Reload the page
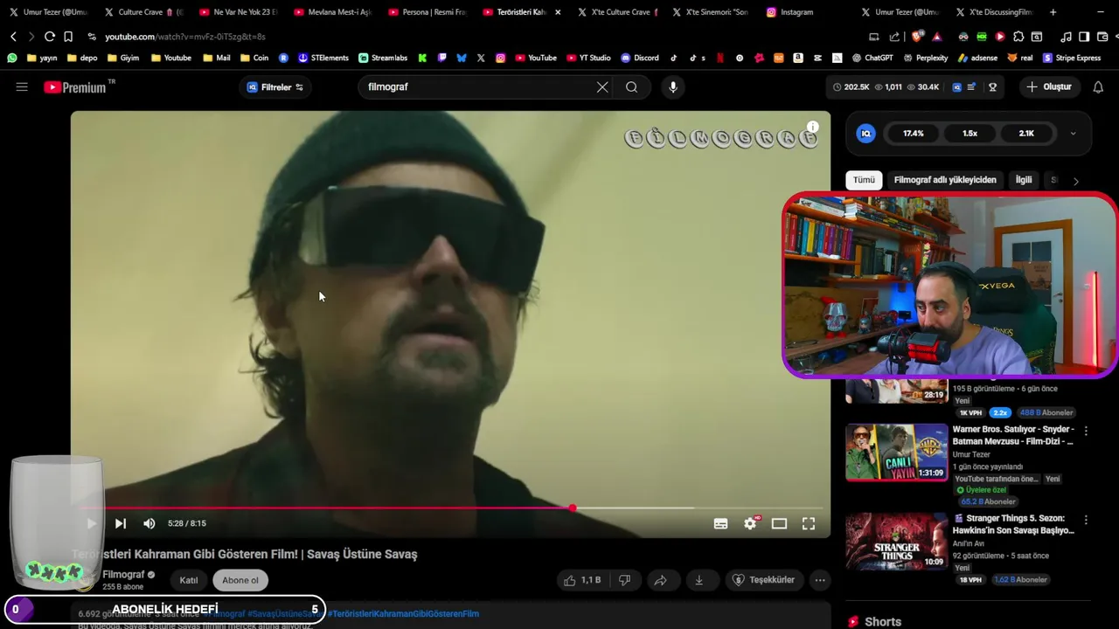1119x629 pixels. coord(50,37)
